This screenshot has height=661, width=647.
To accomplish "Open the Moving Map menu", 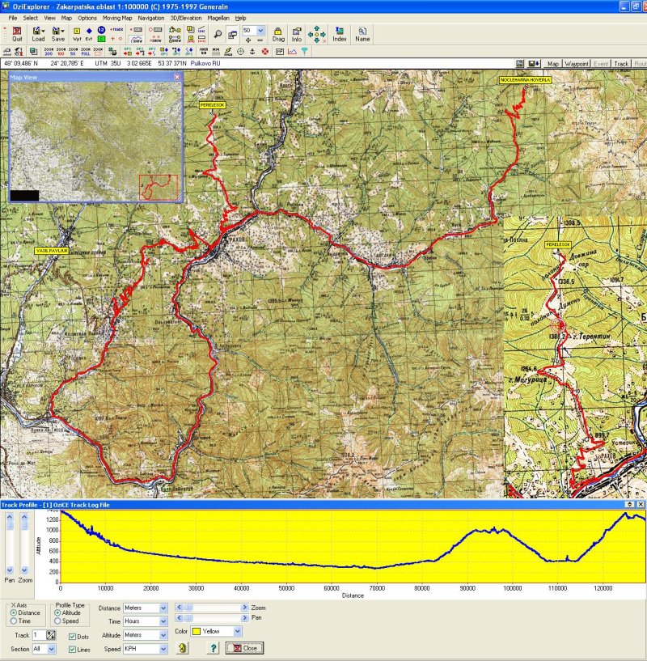I will pos(116,17).
